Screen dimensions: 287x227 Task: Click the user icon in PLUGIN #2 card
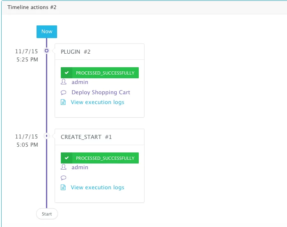pos(64,82)
